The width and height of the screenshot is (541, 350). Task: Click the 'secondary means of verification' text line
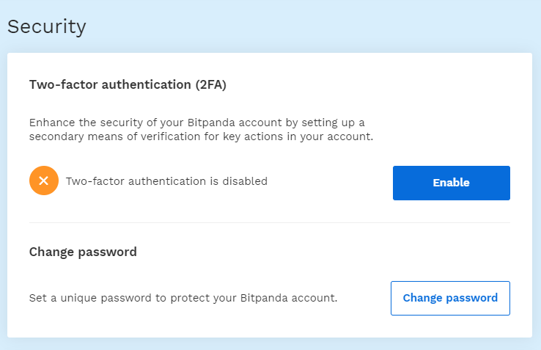(201, 136)
